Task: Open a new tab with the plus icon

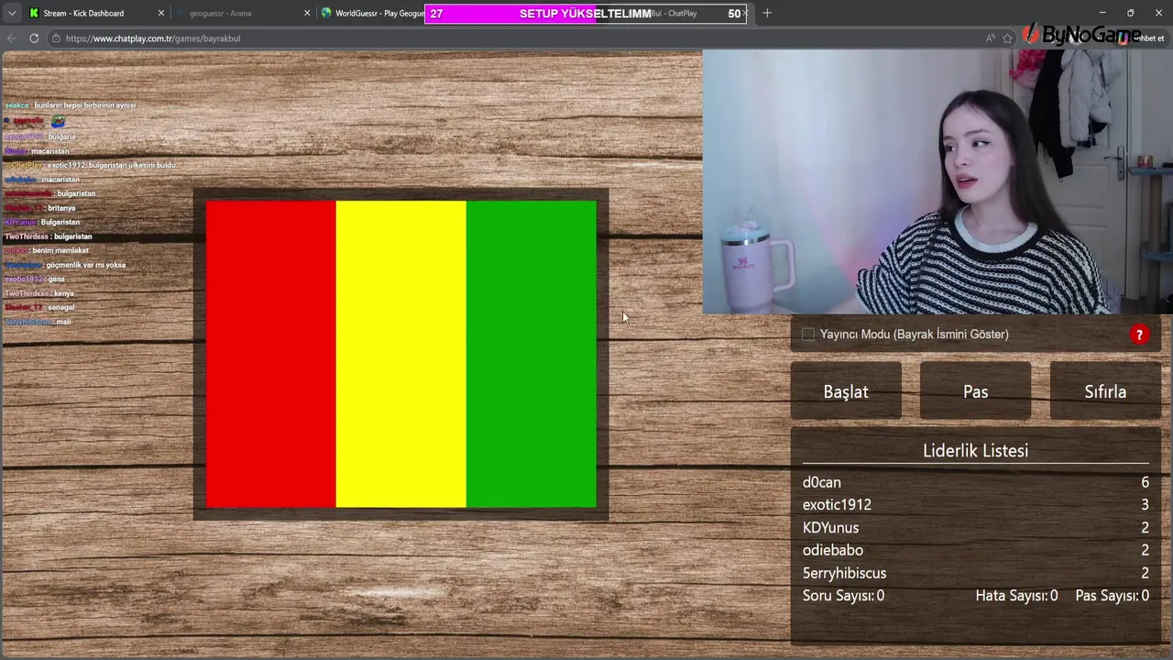Action: click(x=767, y=13)
